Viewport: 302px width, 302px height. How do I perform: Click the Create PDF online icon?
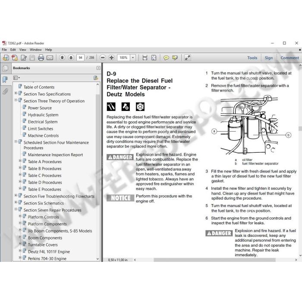coord(6,57)
